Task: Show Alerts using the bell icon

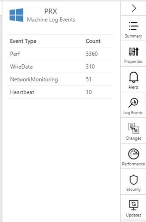Action: coord(134,77)
